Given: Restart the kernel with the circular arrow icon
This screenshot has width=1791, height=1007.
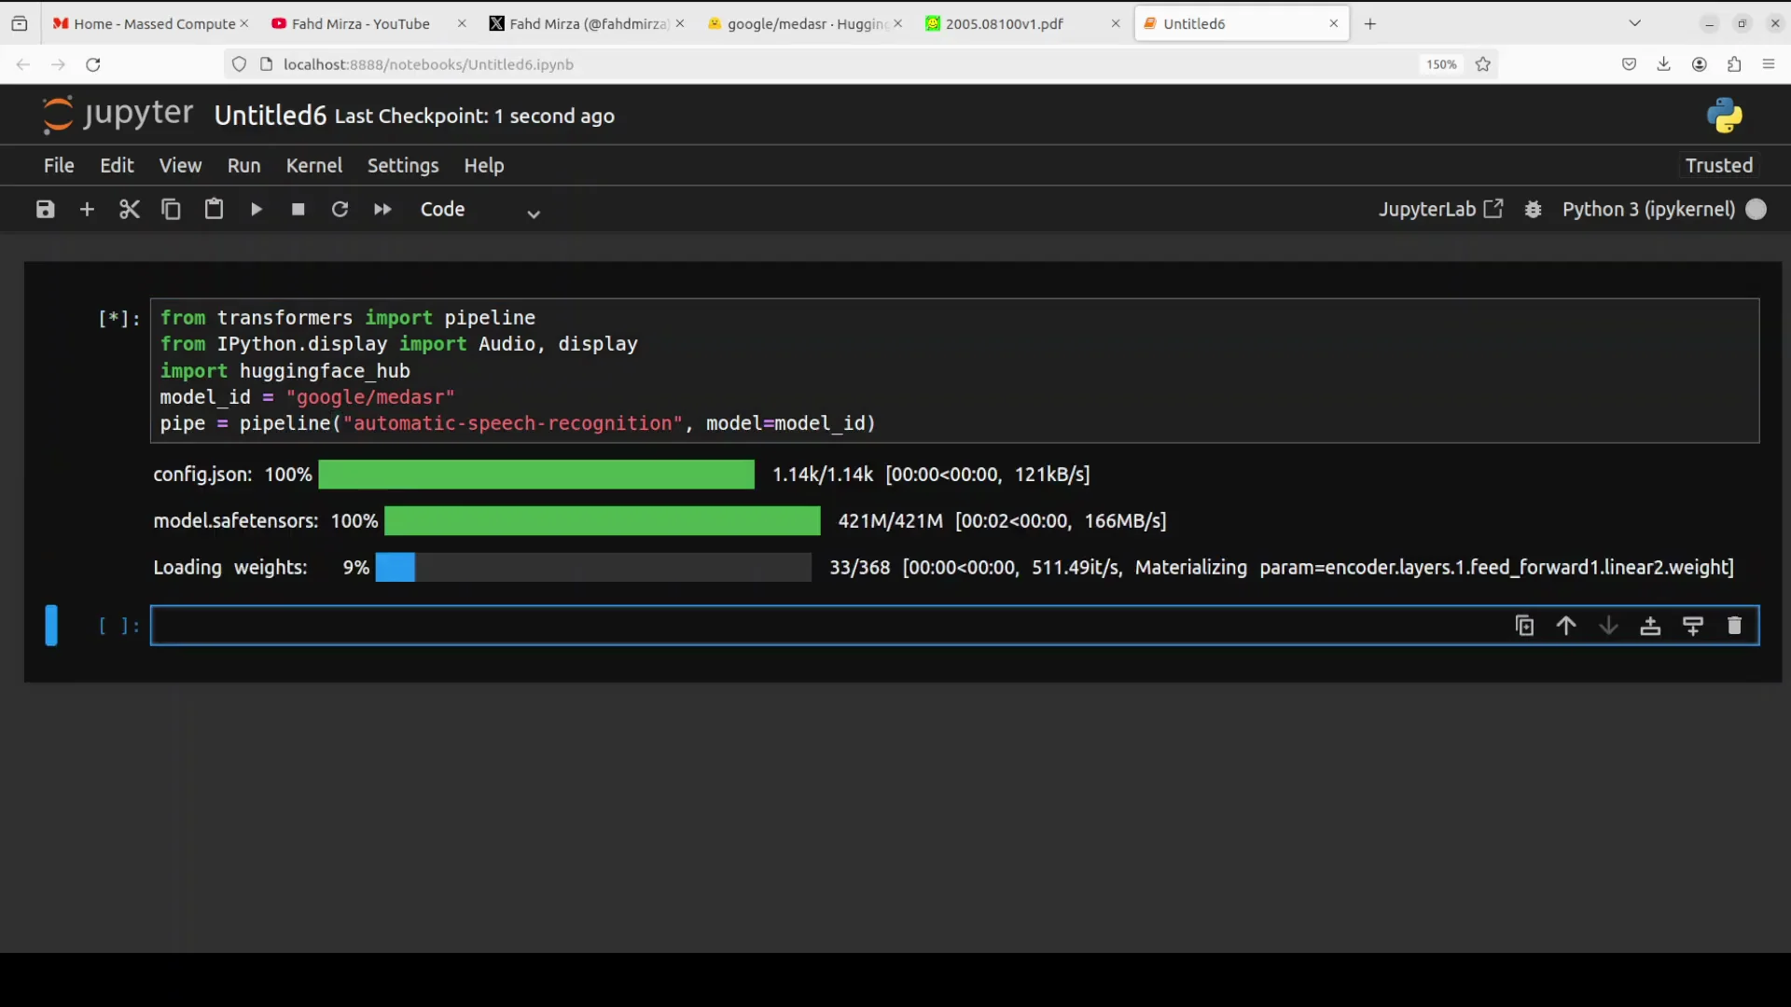Looking at the screenshot, I should [340, 209].
